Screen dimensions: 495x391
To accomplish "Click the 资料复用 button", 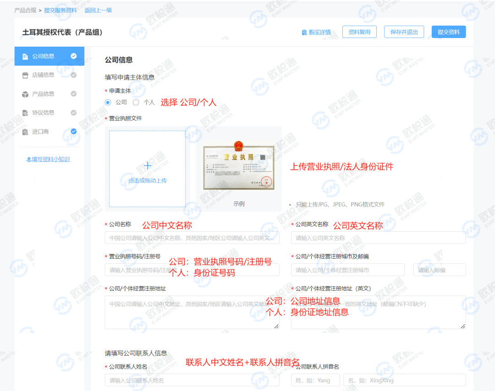I will [x=359, y=32].
